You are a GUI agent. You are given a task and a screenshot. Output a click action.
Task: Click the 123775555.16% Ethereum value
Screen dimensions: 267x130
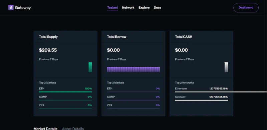coord(219,89)
